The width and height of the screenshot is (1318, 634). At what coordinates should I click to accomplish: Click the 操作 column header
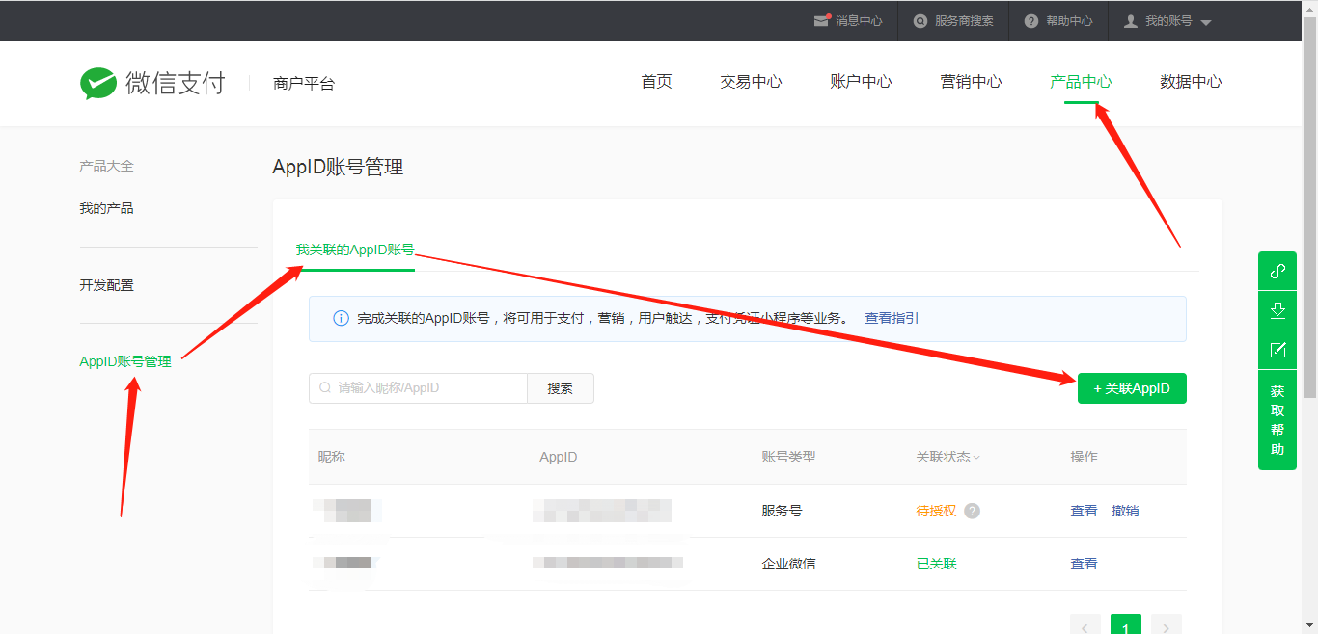(1084, 457)
